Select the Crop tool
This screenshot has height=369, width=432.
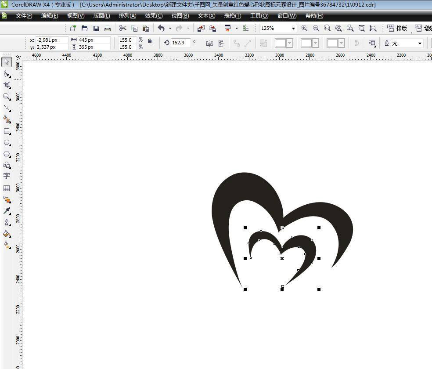(7, 85)
